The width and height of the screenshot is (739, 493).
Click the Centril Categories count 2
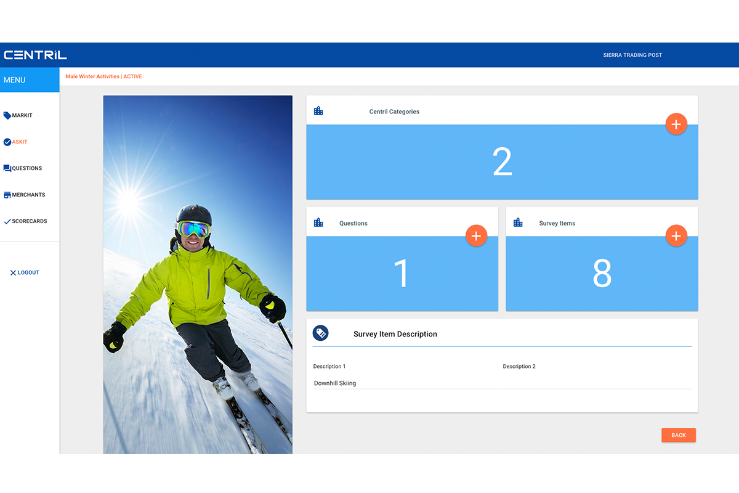pos(503,162)
